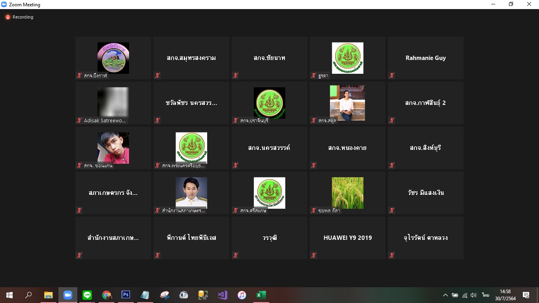Switch the ไทย input language indicator

[485, 295]
